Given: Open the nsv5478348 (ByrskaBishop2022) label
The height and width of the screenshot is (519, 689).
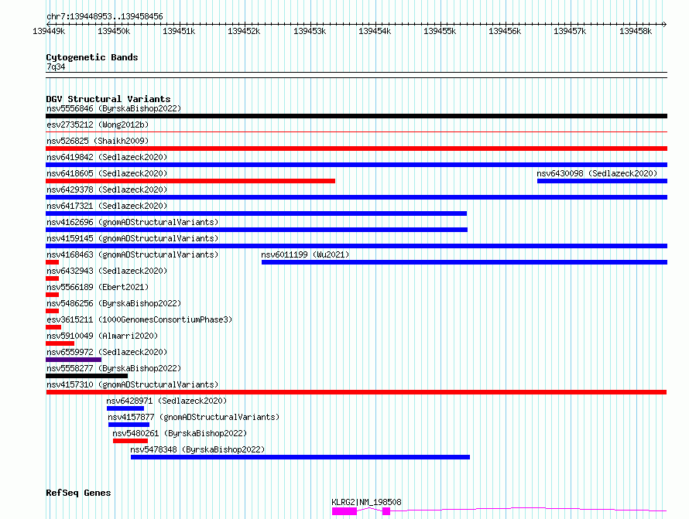Looking at the screenshot, I should pyautogui.click(x=197, y=449).
